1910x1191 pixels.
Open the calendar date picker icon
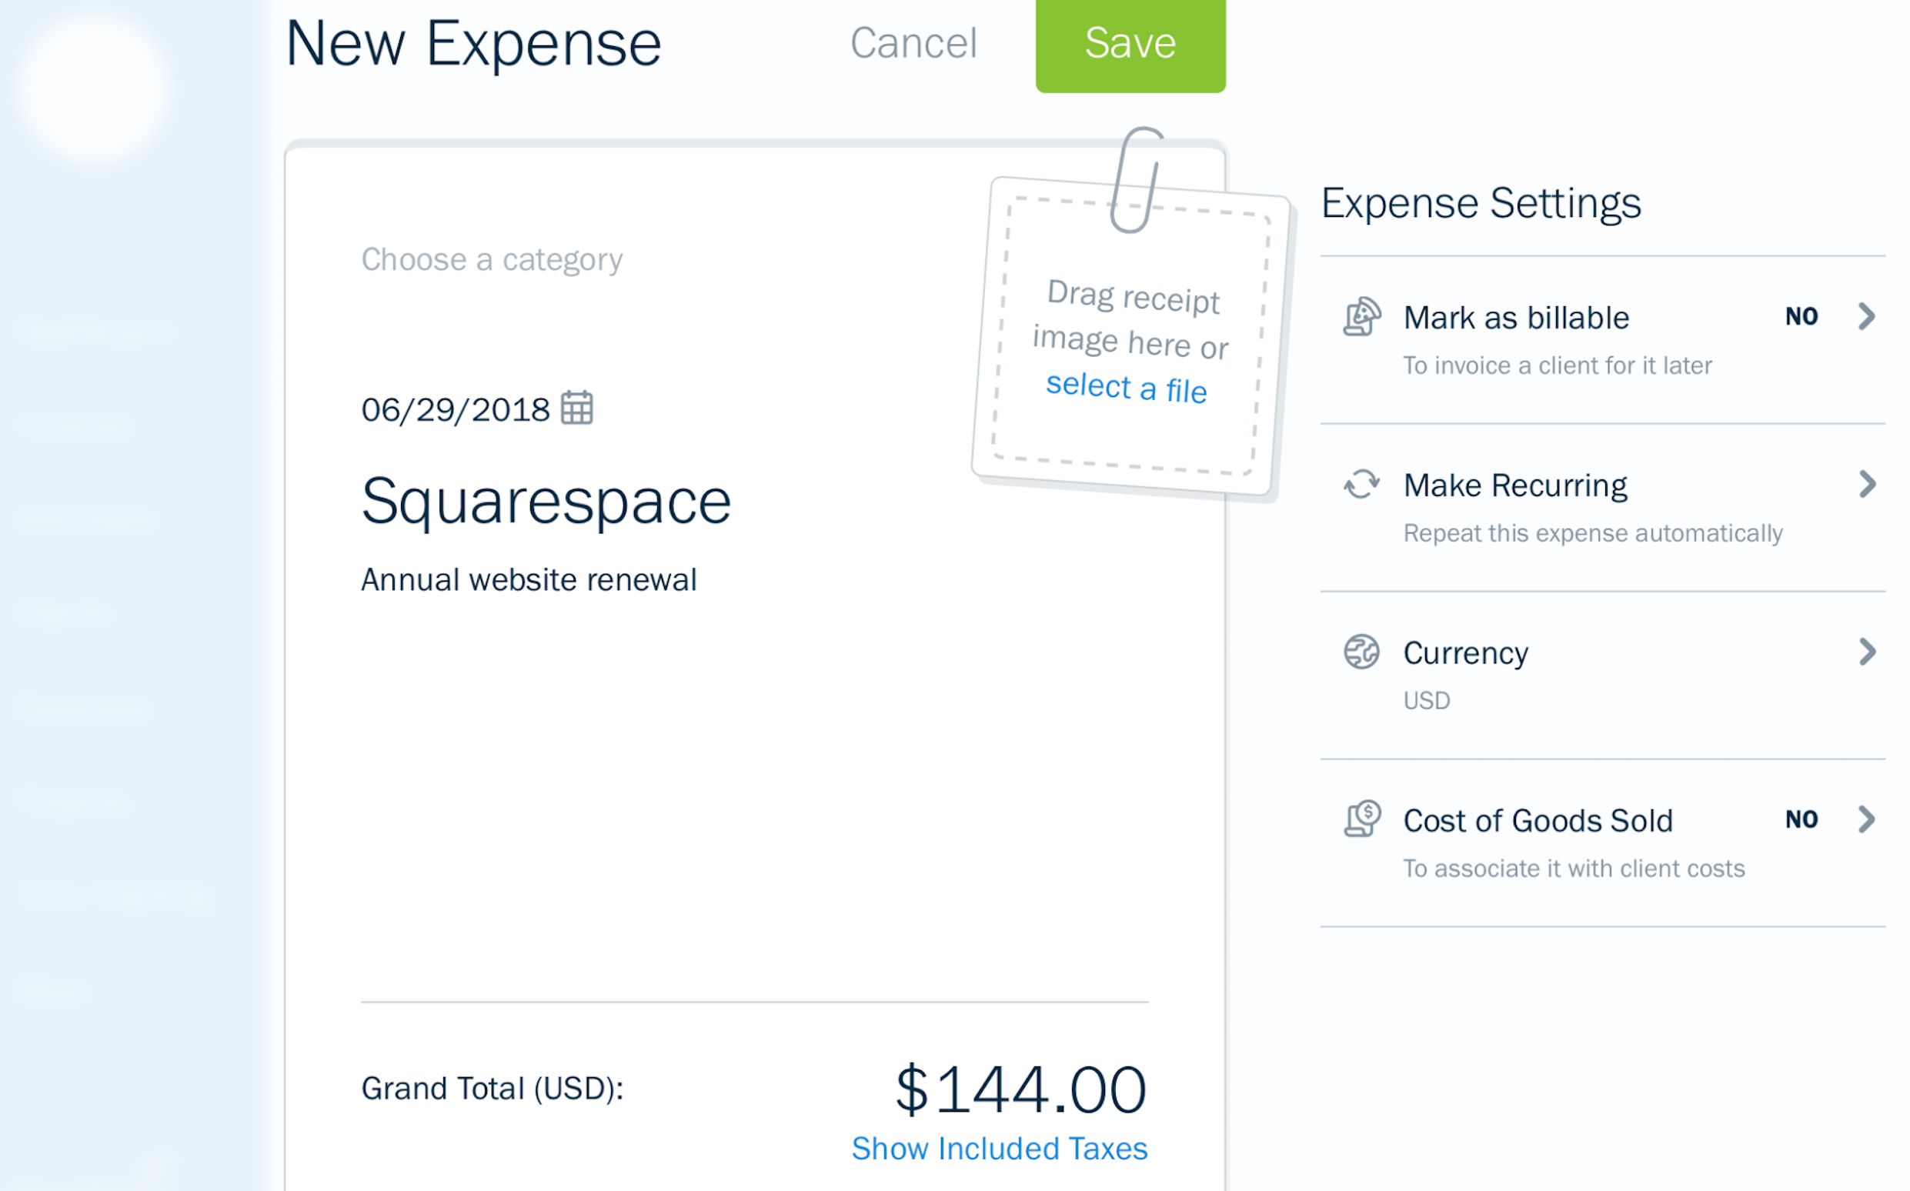[x=576, y=408]
